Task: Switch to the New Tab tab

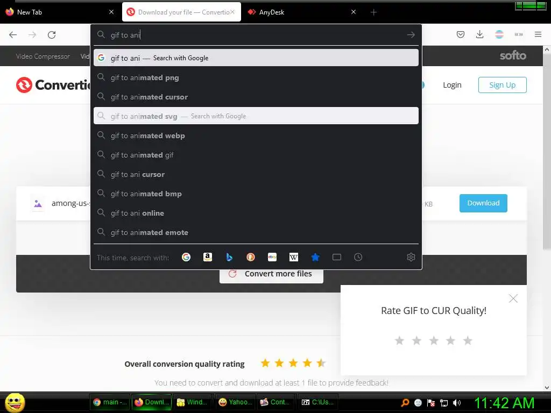Action: click(60, 12)
